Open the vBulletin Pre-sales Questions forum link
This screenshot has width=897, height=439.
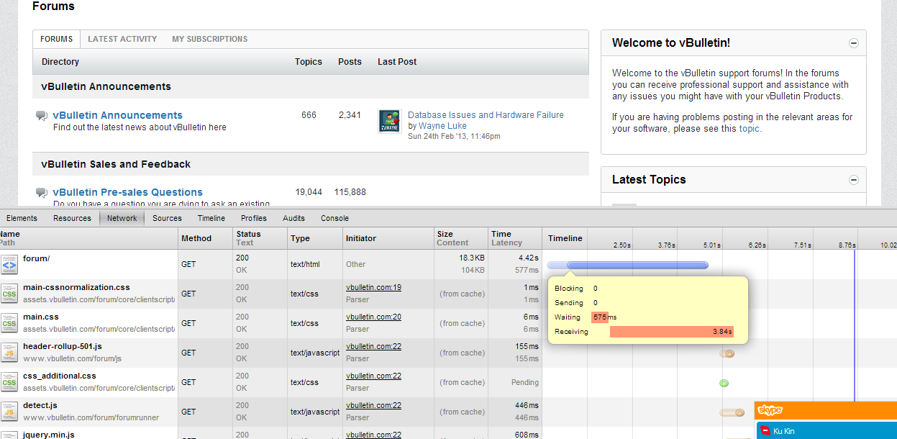click(128, 192)
